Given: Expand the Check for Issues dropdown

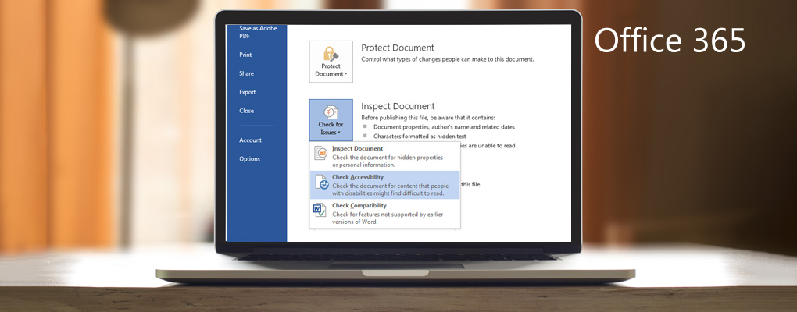Looking at the screenshot, I should pos(331,119).
